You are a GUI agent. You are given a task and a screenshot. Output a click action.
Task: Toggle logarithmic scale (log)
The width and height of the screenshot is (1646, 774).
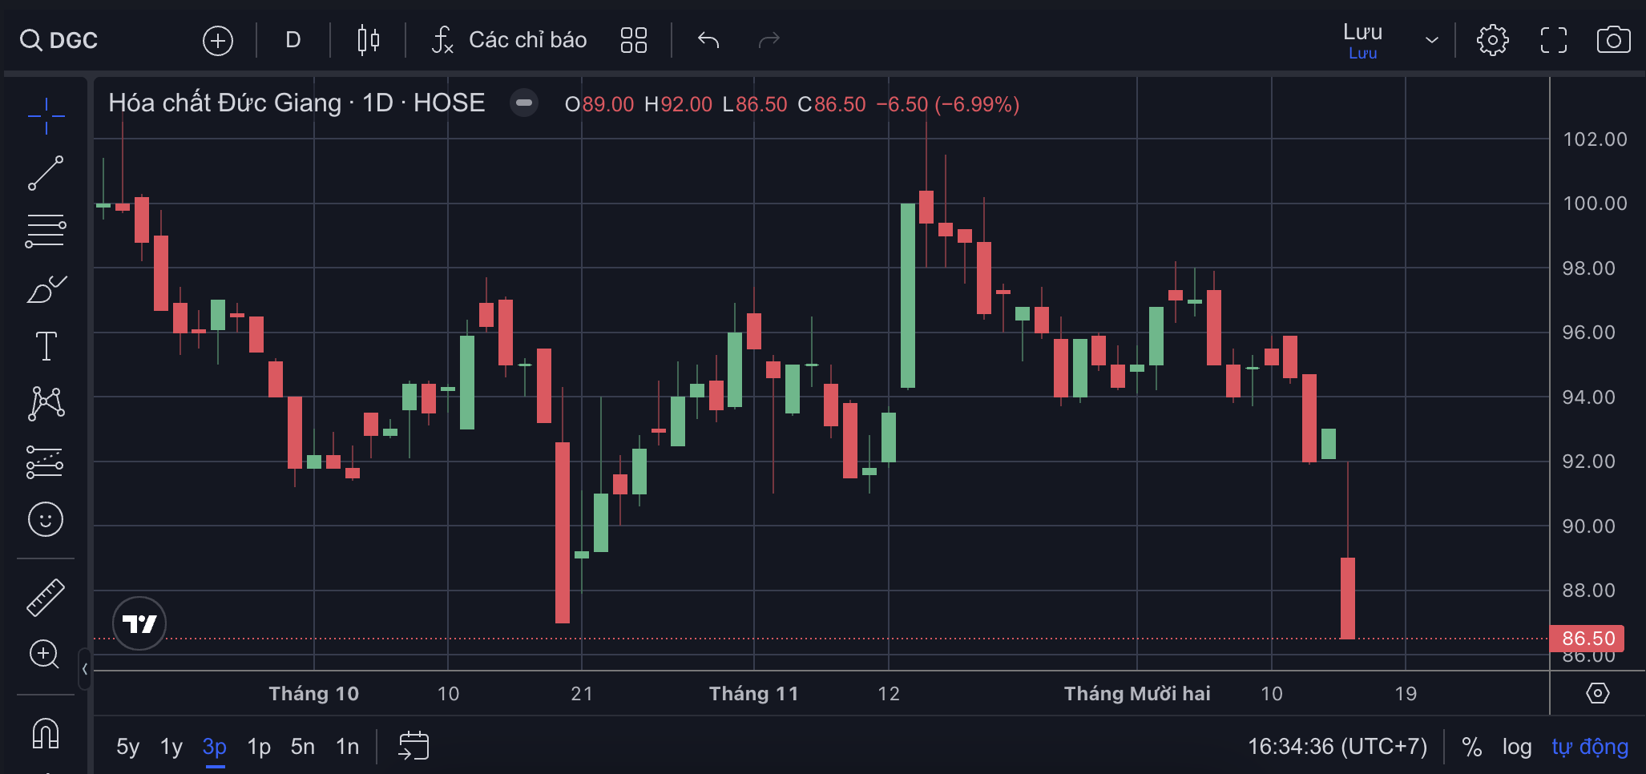[x=1516, y=747]
